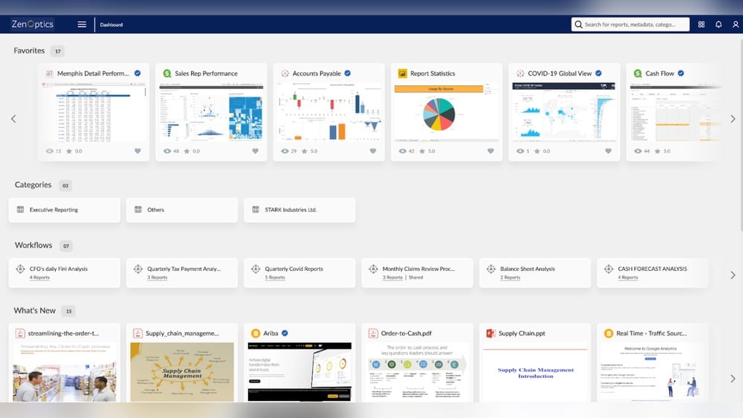Open the Ariba report thumbnail
743x418 pixels.
click(299, 372)
